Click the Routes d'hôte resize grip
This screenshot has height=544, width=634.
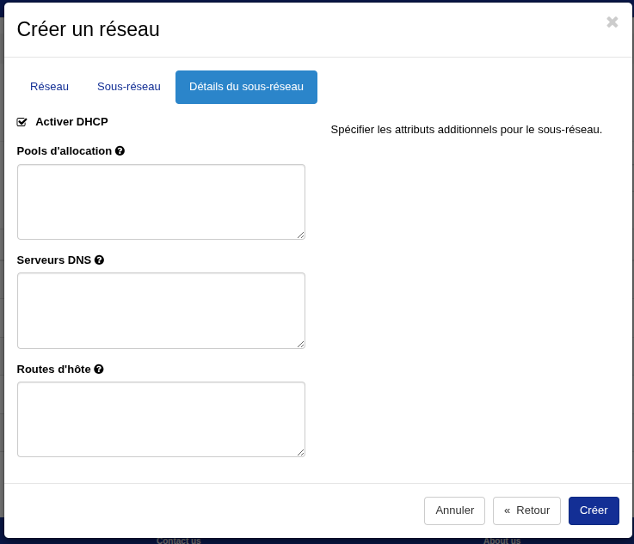[x=301, y=453]
